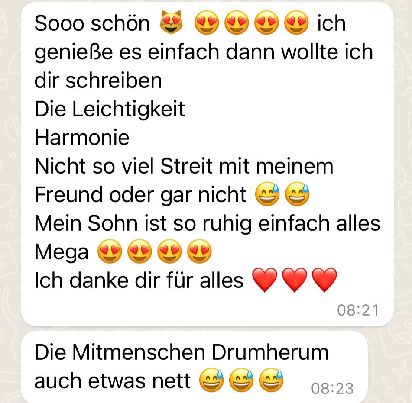
Task: Click the last heart-eyes emoji after 'Mega'
Action: (x=199, y=251)
